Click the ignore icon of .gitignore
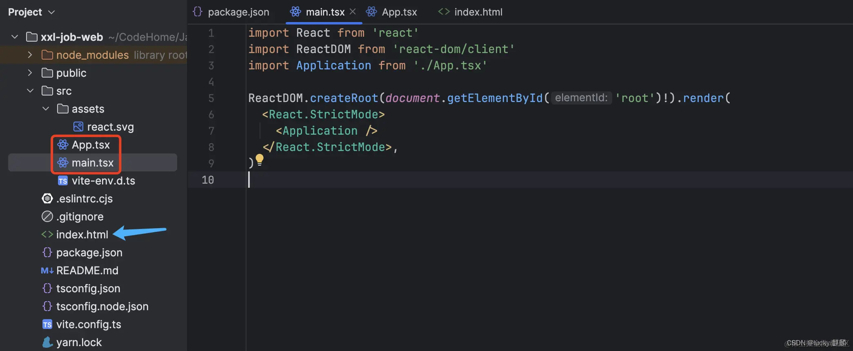 pyautogui.click(x=47, y=216)
